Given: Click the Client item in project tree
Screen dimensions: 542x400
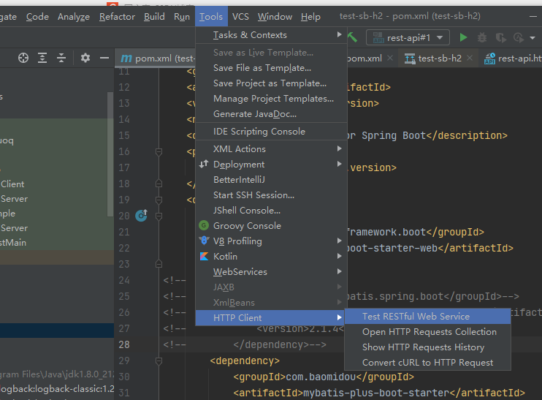Looking at the screenshot, I should click(12, 184).
